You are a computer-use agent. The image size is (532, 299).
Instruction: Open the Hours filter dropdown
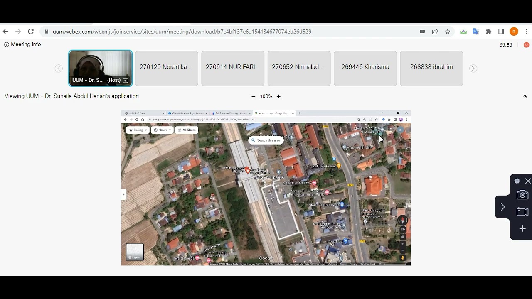point(162,130)
